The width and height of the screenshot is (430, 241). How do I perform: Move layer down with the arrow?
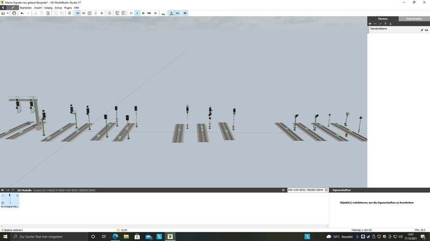tap(390, 24)
